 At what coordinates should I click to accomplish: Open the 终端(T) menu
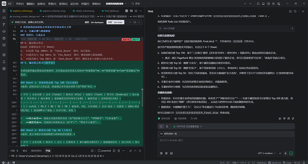[x=85, y=4]
